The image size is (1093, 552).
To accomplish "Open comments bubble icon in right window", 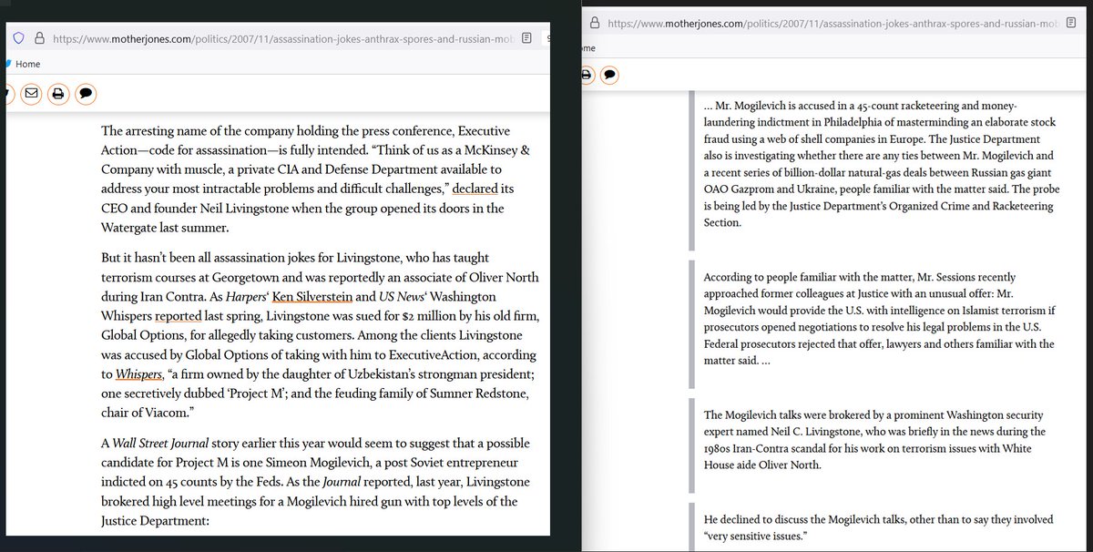I will click(609, 74).
